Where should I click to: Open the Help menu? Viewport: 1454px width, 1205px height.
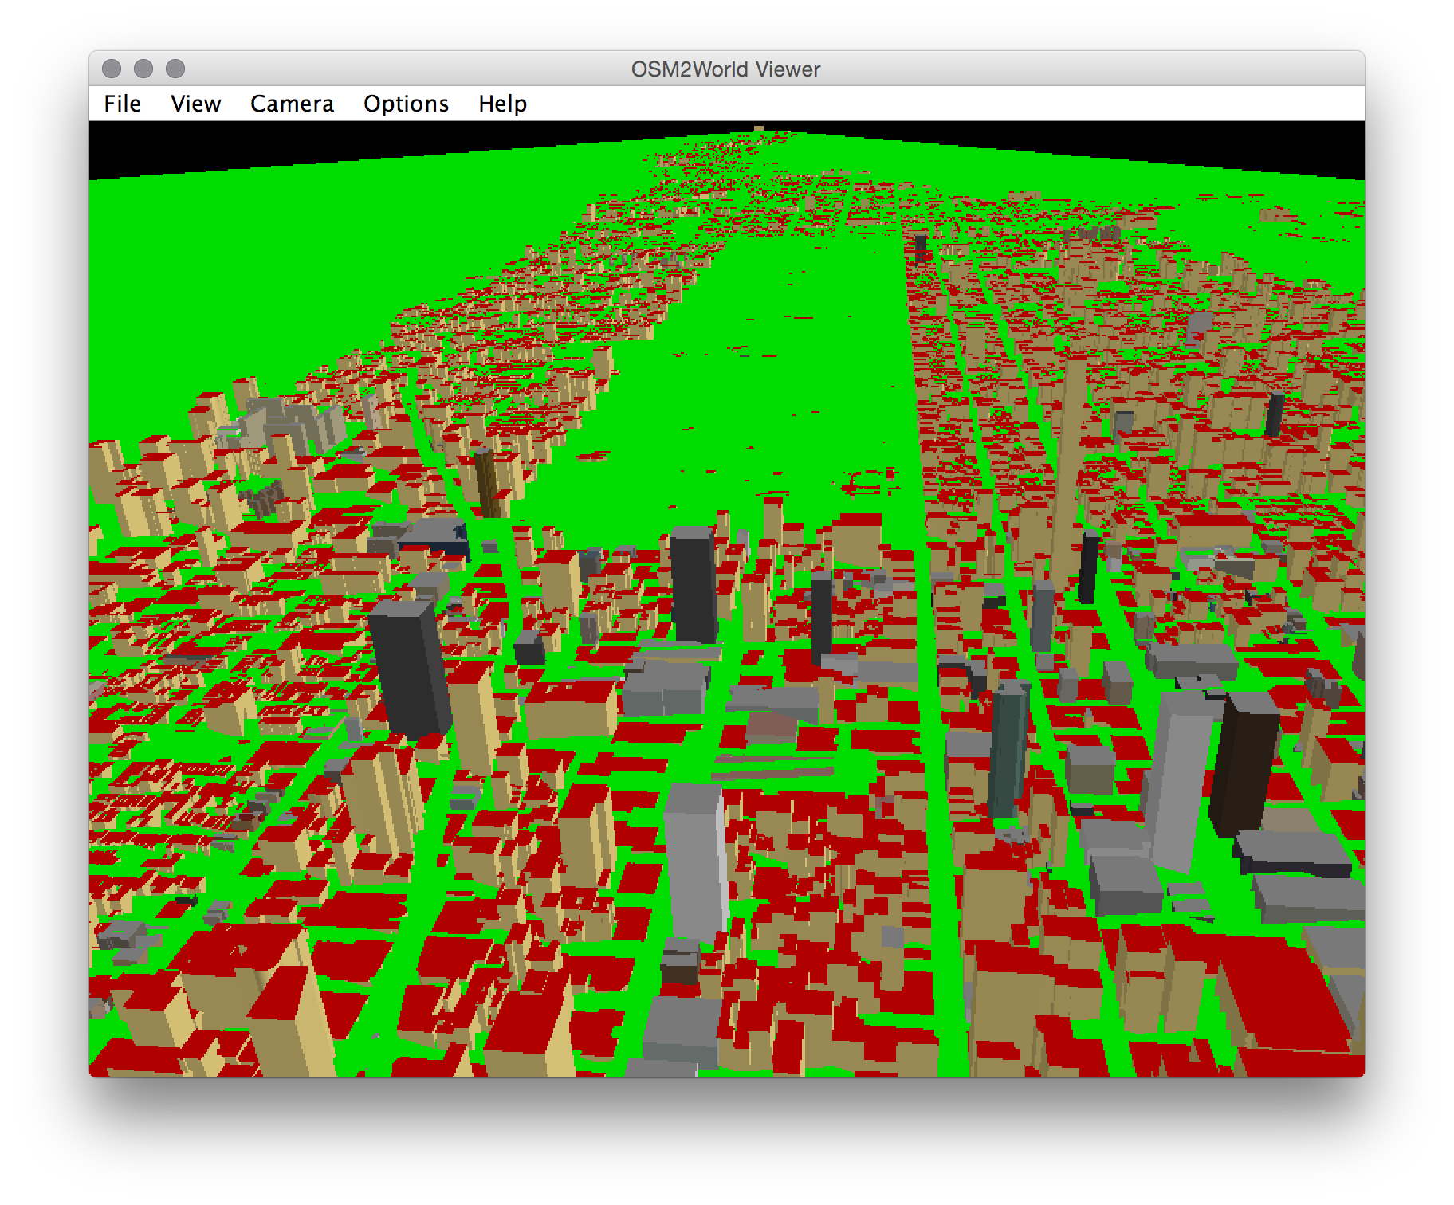(502, 104)
